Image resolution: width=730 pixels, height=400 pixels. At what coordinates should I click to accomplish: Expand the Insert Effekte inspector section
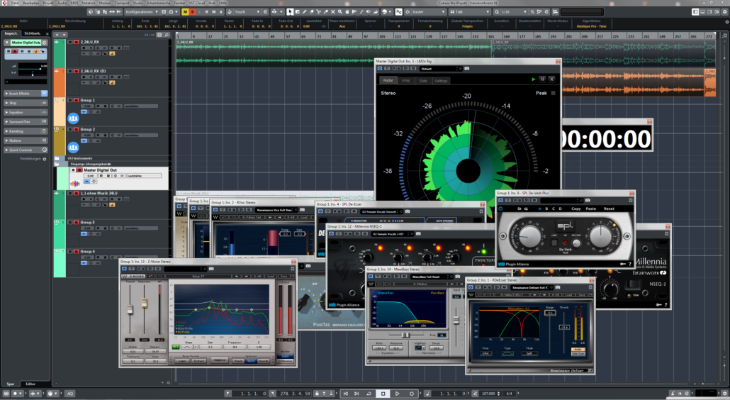[x=26, y=94]
